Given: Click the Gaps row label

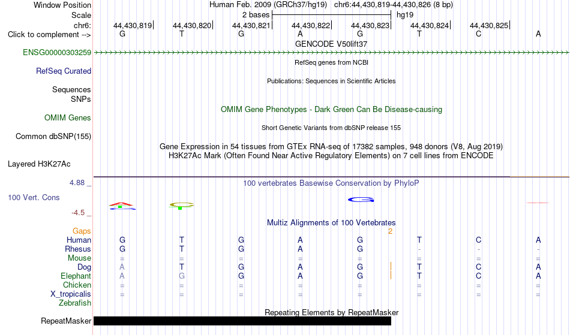Looking at the screenshot, I should 82,231.
